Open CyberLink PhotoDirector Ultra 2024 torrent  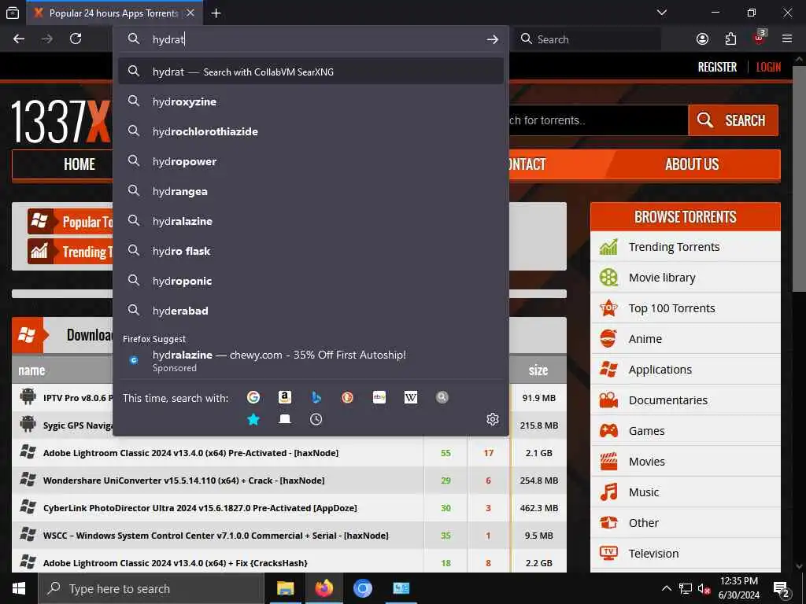[200, 508]
